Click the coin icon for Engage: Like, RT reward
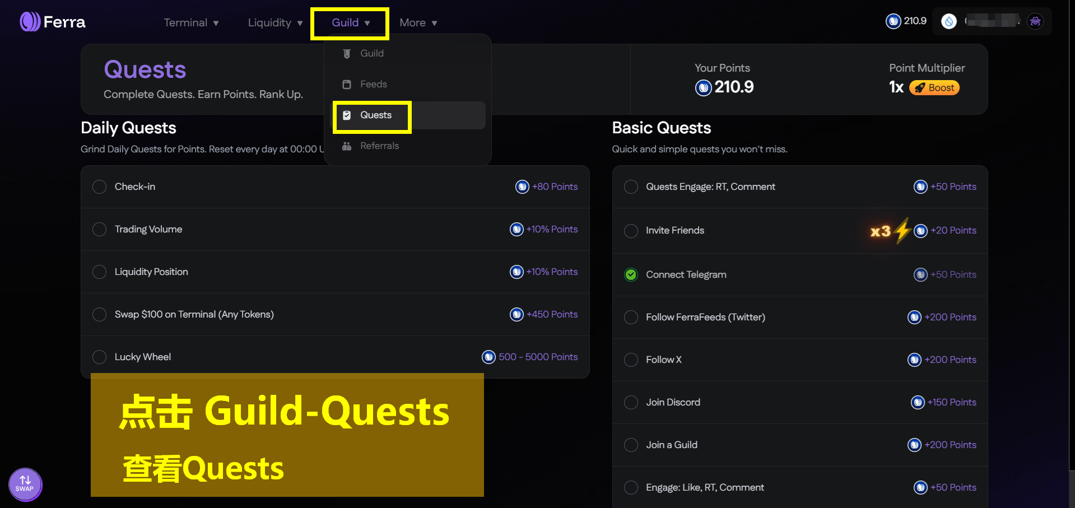Image resolution: width=1075 pixels, height=508 pixels. [920, 487]
